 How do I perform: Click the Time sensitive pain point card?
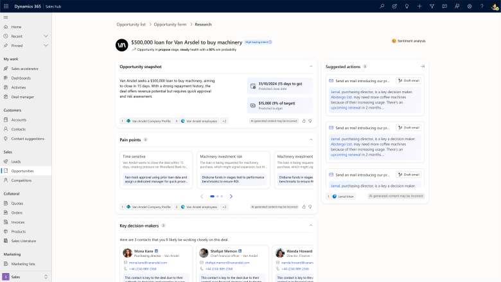click(x=156, y=170)
